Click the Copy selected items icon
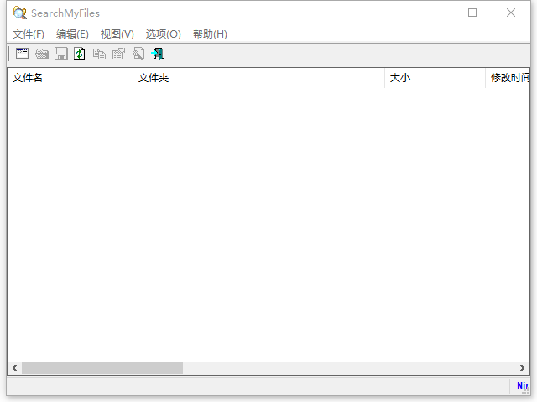 [x=99, y=54]
